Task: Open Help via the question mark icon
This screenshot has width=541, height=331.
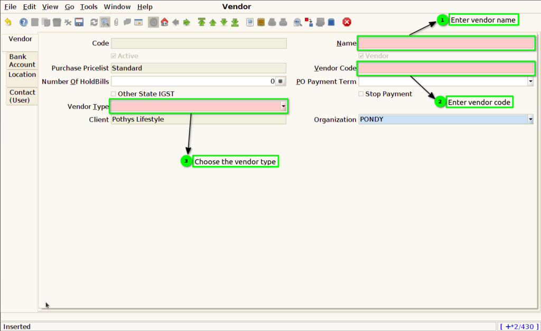Action: pyautogui.click(x=23, y=22)
